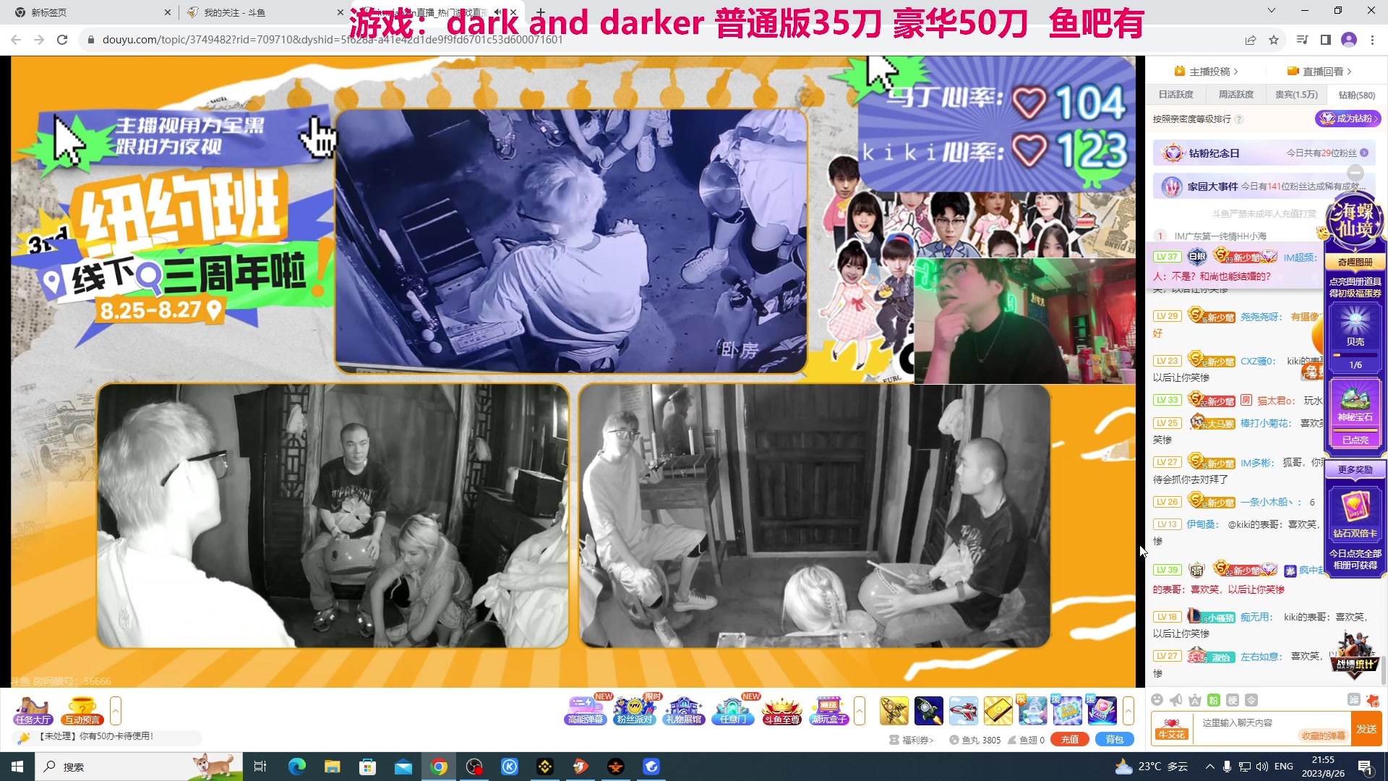Viewport: 1388px width, 781px height.
Task: Select the gold card gift
Action: point(998,711)
